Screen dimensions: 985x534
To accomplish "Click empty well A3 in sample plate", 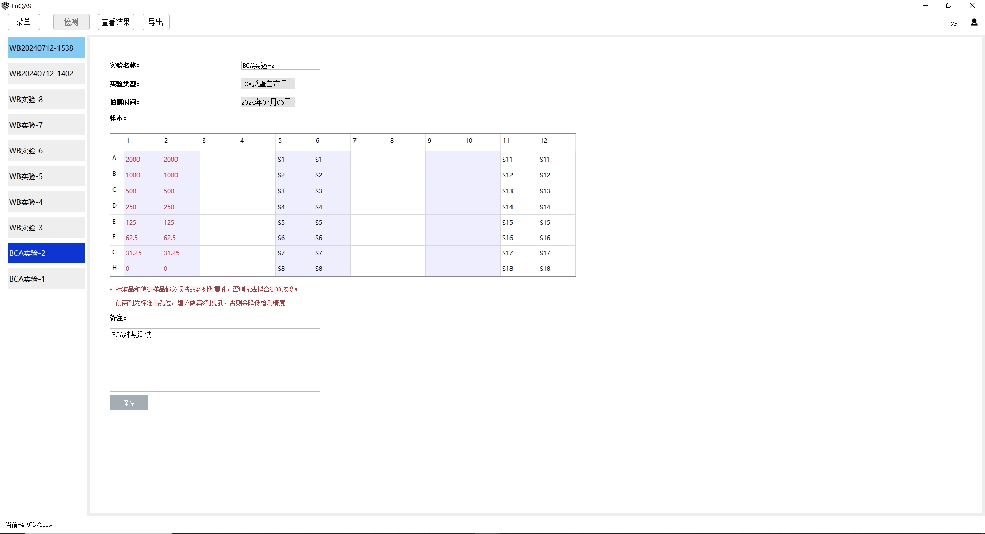I will click(219, 159).
